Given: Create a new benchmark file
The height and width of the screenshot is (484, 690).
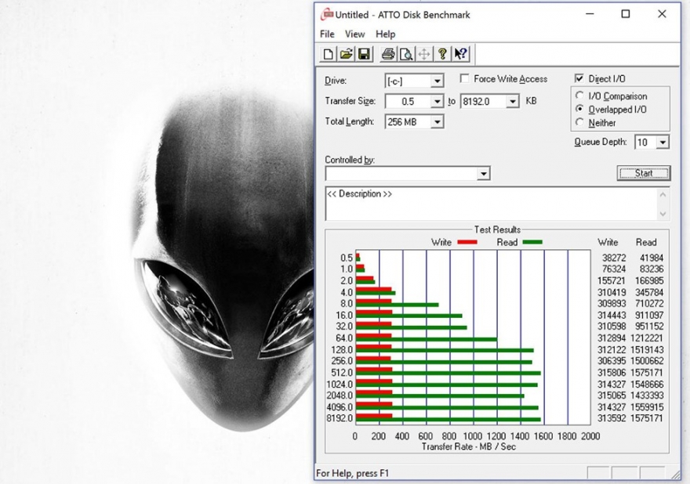Looking at the screenshot, I should click(x=328, y=53).
